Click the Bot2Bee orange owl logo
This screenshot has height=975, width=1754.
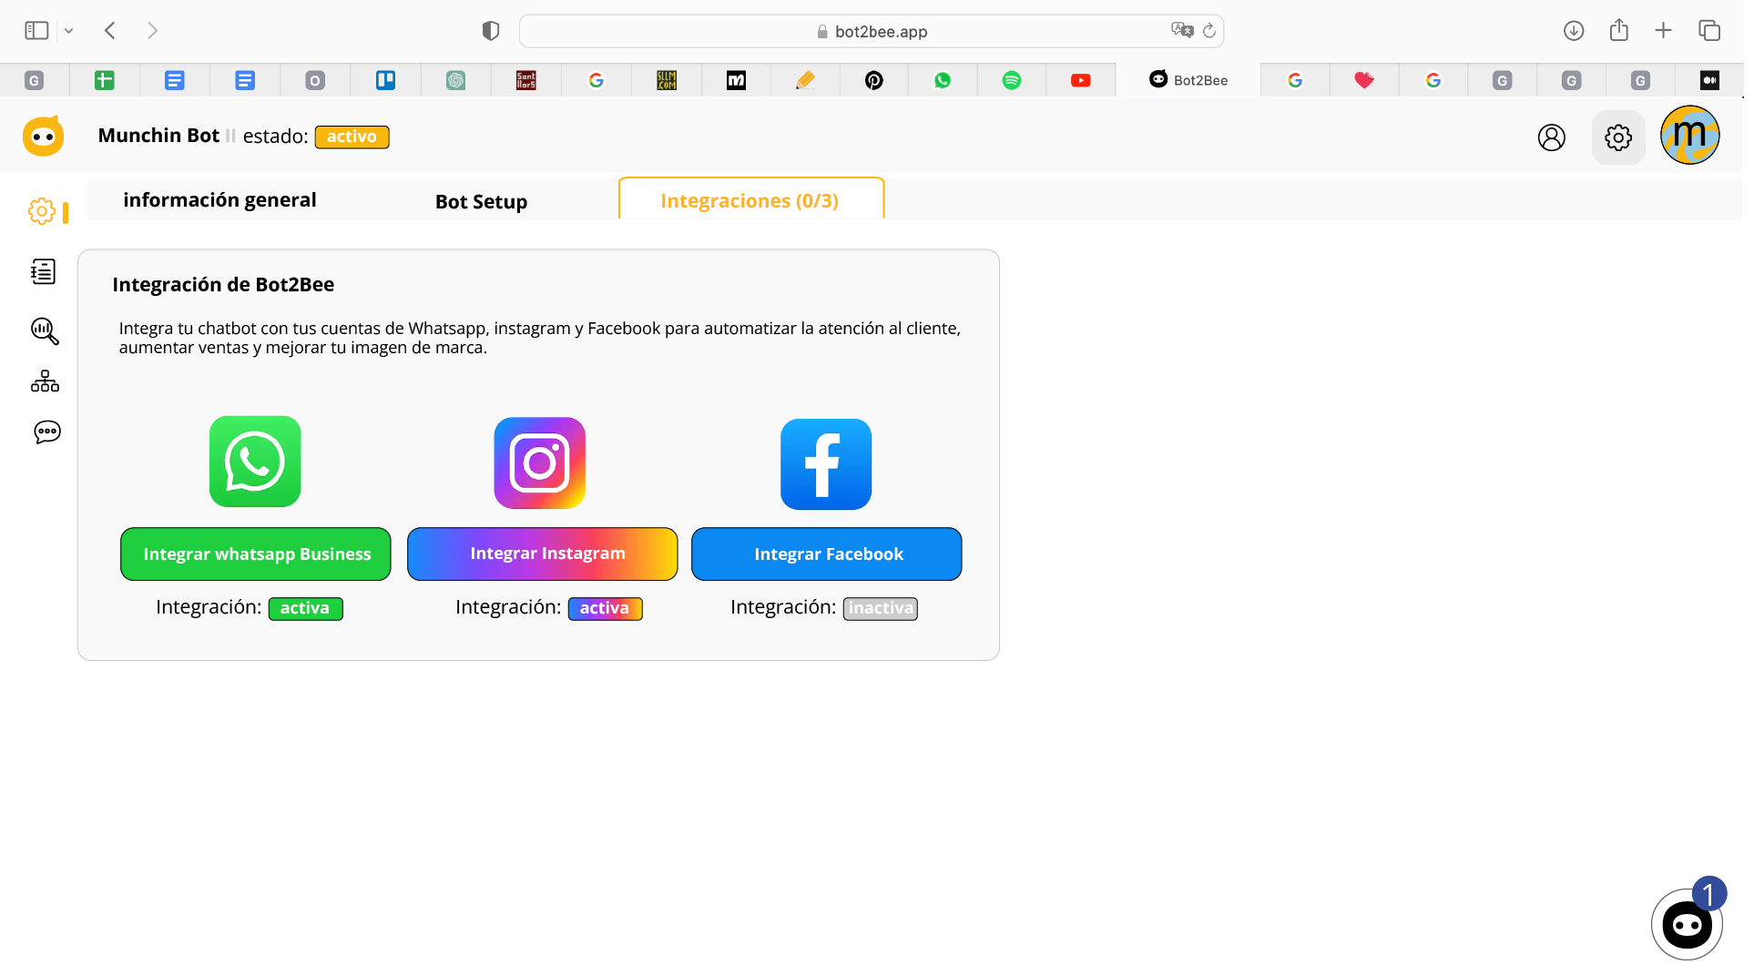(x=43, y=137)
